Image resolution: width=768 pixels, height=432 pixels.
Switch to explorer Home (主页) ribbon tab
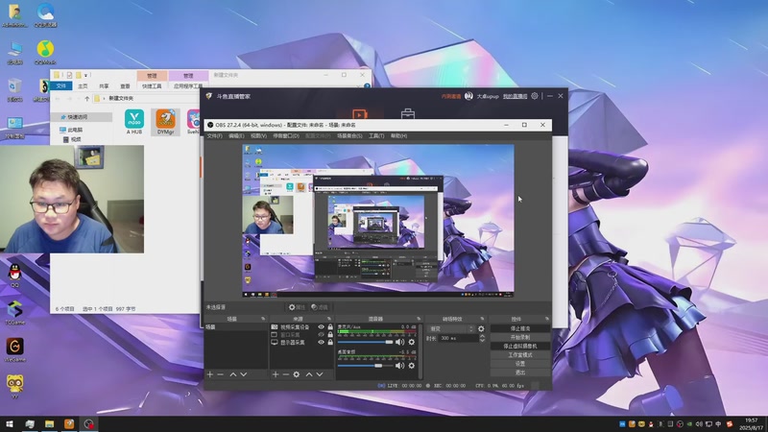pos(83,86)
